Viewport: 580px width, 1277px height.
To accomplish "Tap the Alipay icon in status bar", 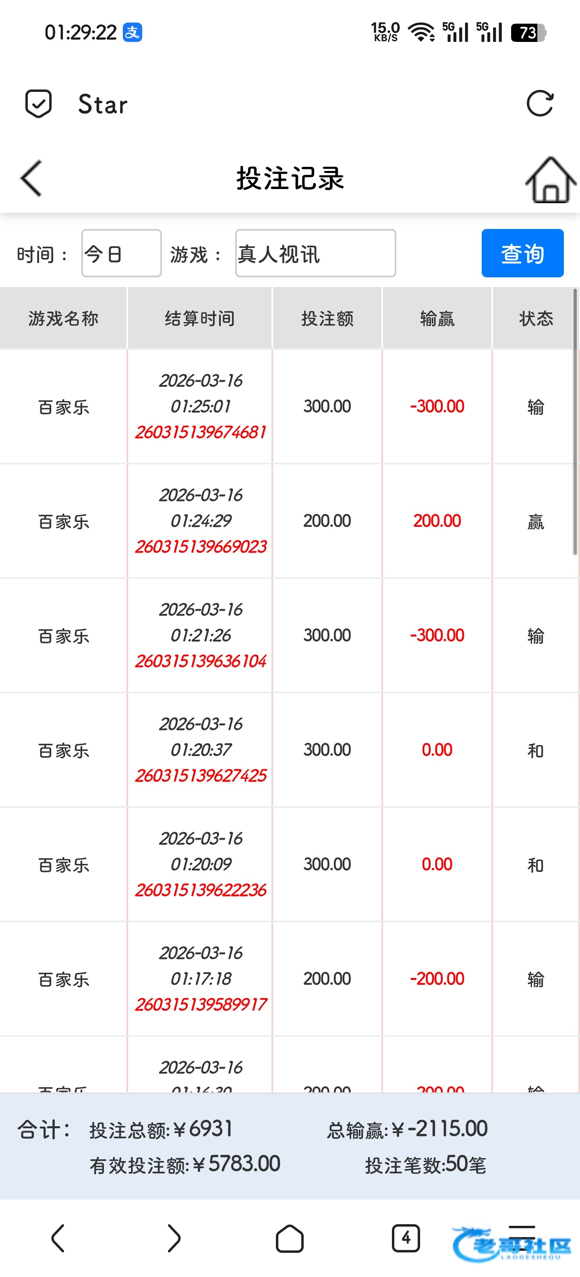I will tap(132, 33).
